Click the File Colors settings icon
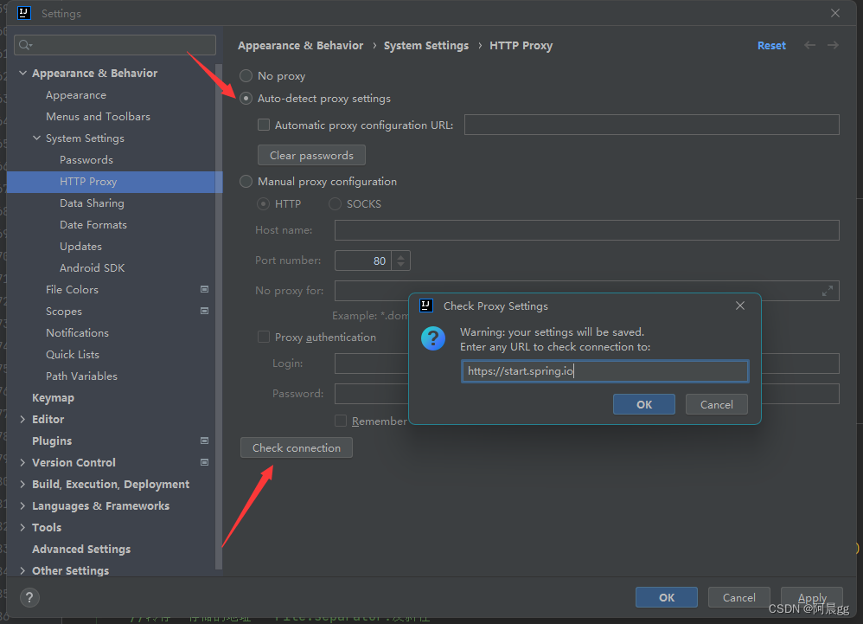The width and height of the screenshot is (863, 624). [x=204, y=289]
